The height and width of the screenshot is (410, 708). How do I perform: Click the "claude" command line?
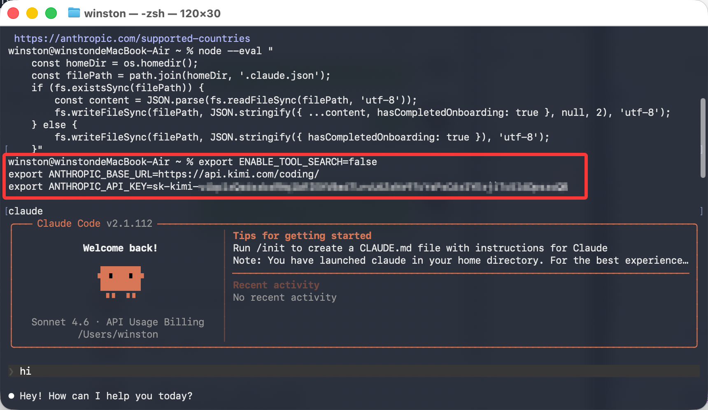coord(26,211)
